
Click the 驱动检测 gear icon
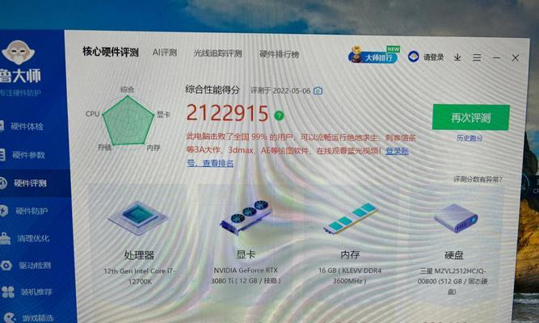click(x=6, y=266)
